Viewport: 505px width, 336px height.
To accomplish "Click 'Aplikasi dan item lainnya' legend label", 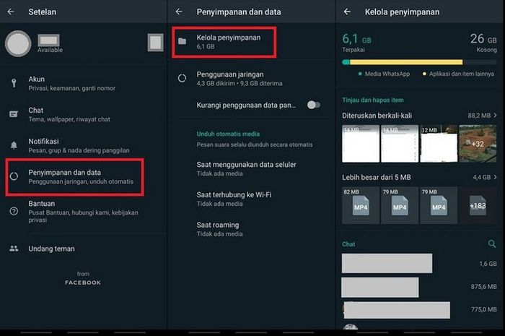I will 461,74.
